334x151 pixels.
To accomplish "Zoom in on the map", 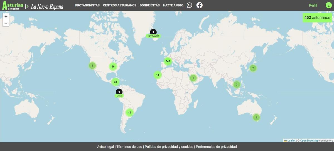I will pos(6,17).
